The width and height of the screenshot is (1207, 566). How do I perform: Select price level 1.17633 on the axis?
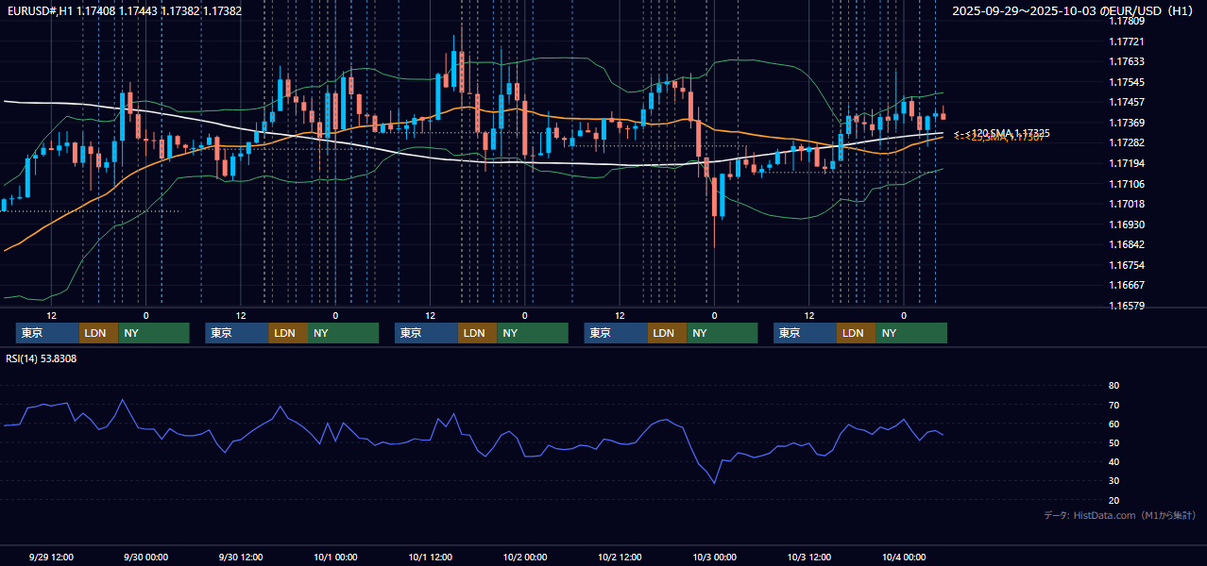1126,61
